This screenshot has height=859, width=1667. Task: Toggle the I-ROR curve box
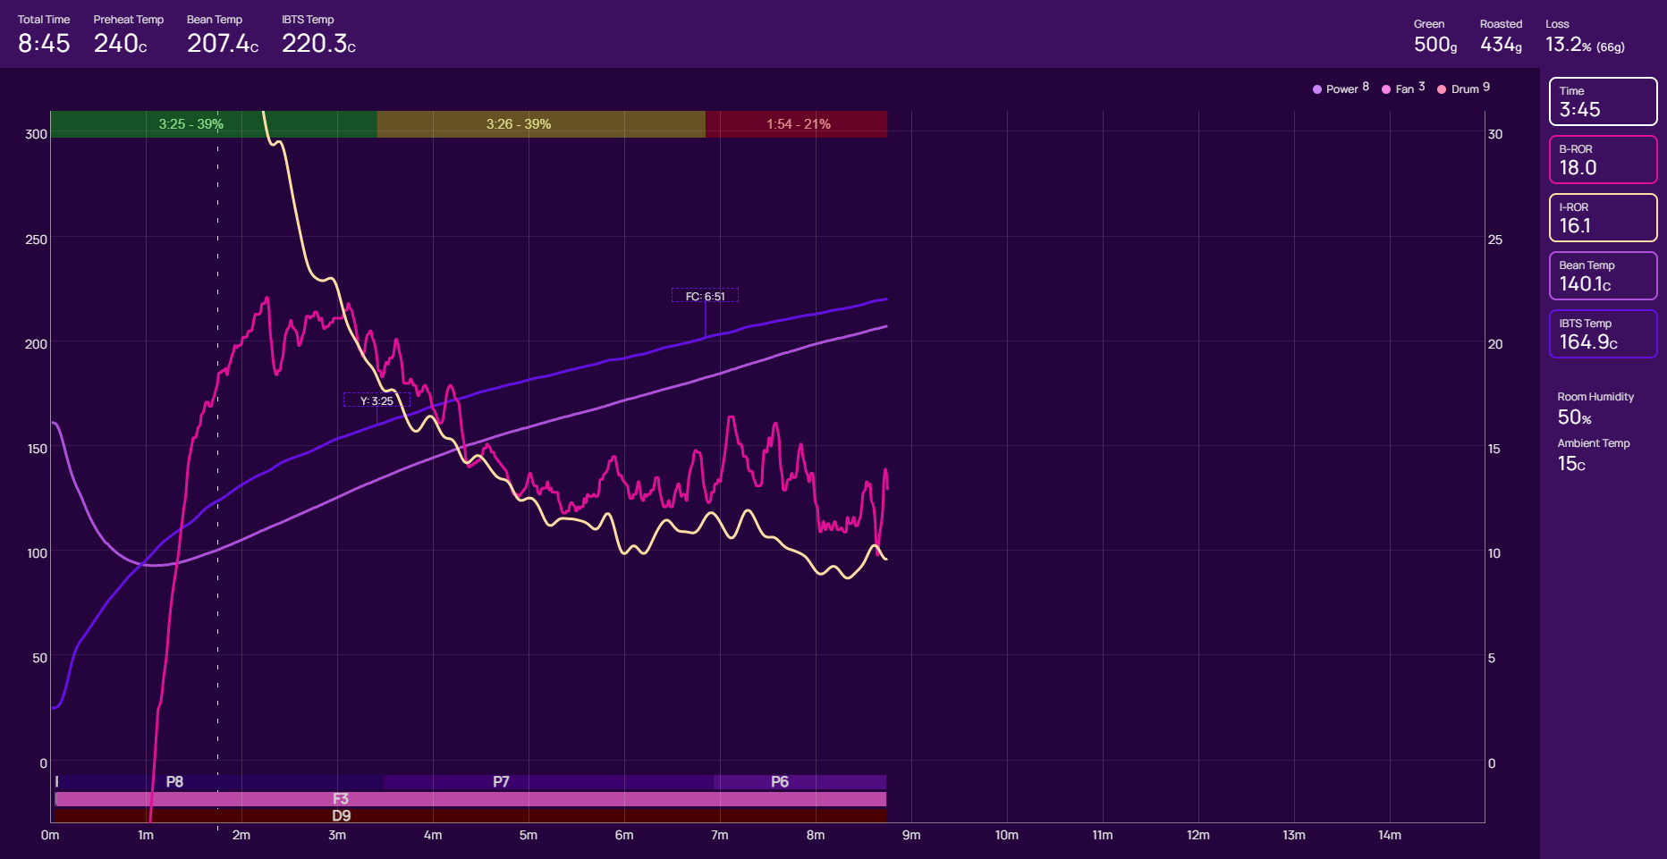coord(1603,218)
